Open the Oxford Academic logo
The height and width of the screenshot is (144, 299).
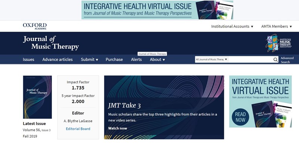(35, 26)
